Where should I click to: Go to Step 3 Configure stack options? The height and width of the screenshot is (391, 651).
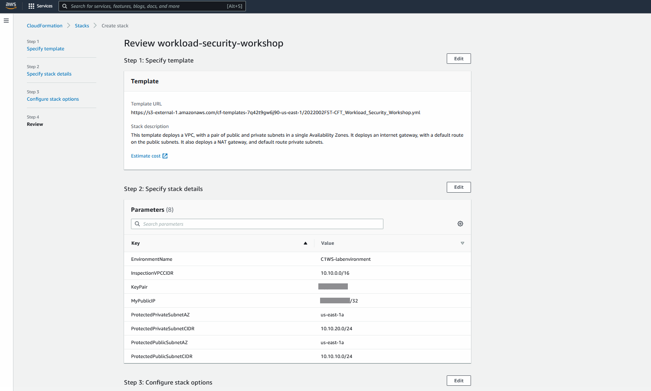53,99
